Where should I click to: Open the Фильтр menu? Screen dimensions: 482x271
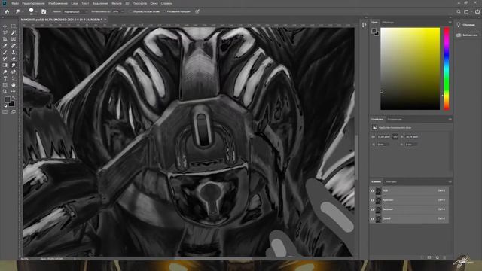click(117, 3)
